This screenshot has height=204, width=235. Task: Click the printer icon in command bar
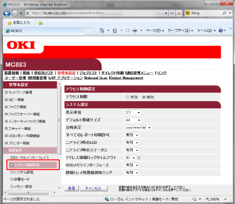[135, 31]
